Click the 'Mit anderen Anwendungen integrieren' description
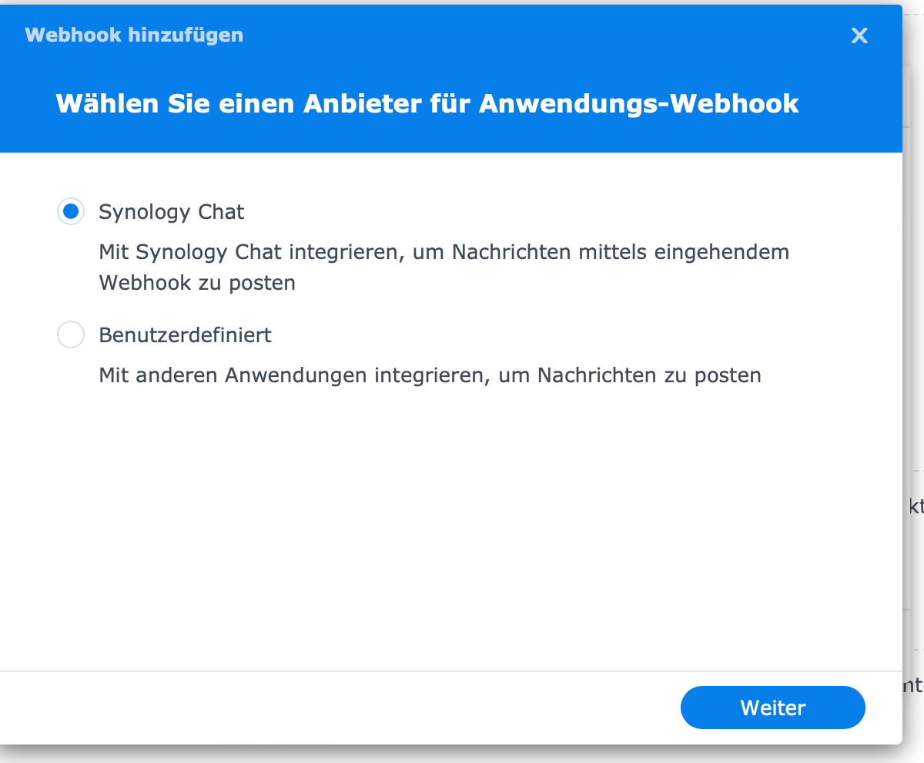The width and height of the screenshot is (924, 763). [430, 375]
